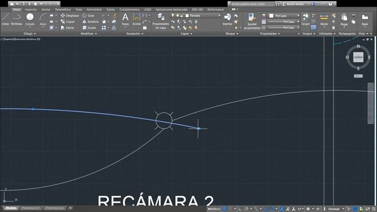Open the Vista ribbon tab
The image size is (377, 212).
pyautogui.click(x=78, y=9)
